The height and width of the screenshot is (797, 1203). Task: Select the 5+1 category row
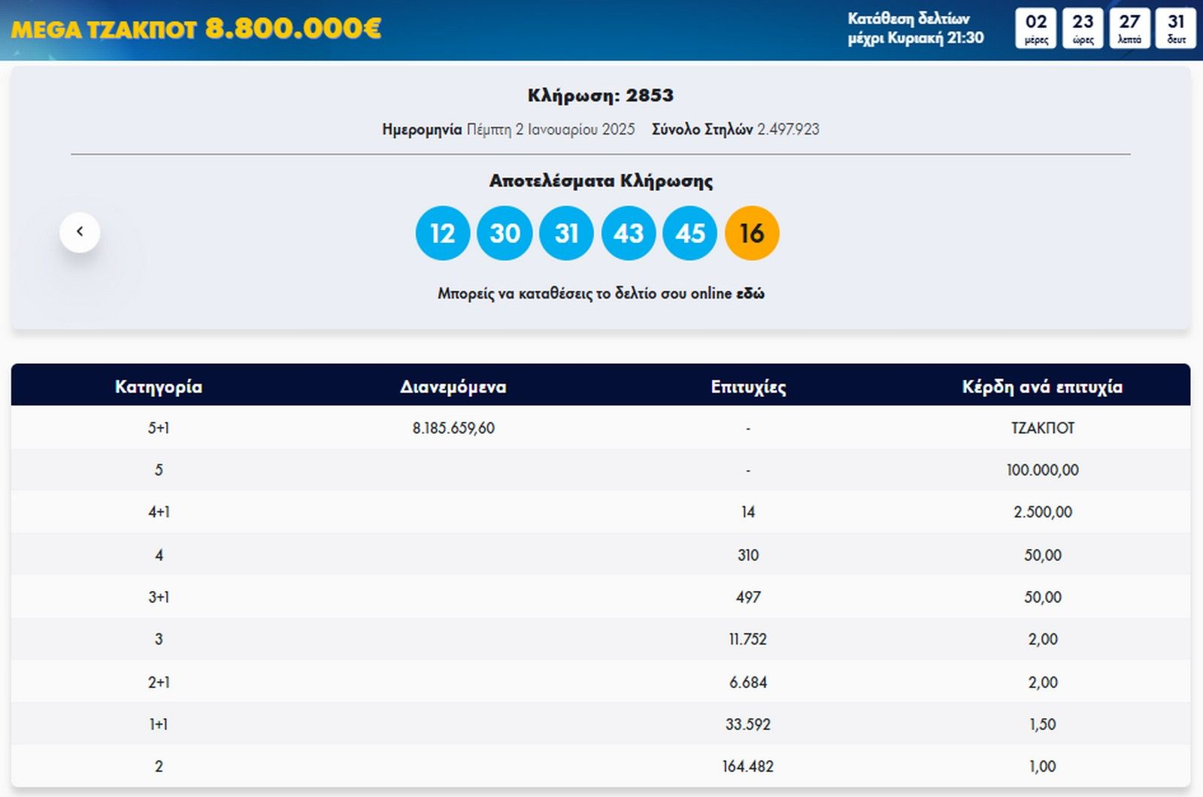tap(158, 428)
